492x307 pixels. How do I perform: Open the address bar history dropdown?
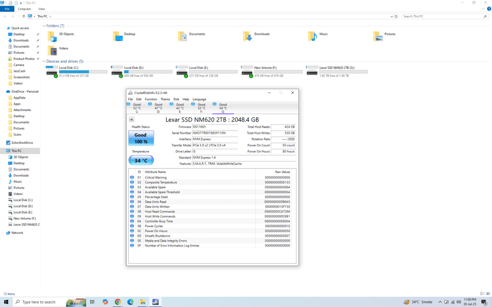[391, 16]
